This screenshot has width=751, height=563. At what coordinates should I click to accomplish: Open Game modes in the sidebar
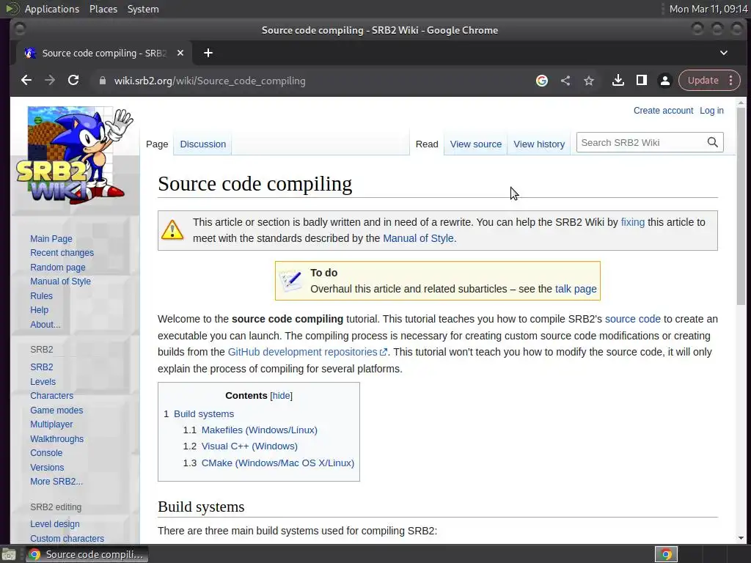pos(56,411)
